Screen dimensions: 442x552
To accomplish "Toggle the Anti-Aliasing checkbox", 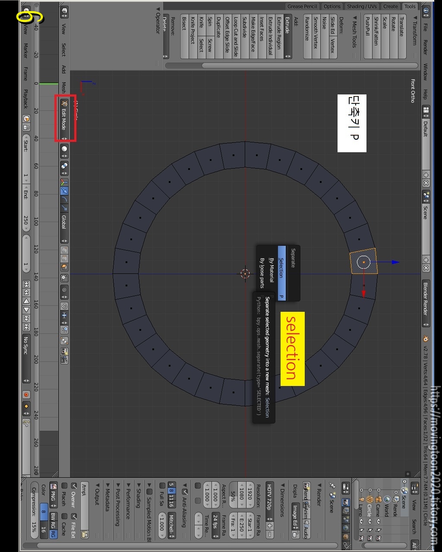I will [185, 492].
